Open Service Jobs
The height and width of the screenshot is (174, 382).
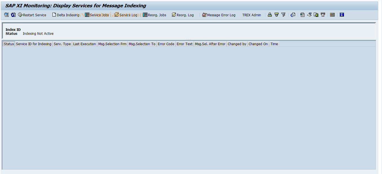point(97,15)
